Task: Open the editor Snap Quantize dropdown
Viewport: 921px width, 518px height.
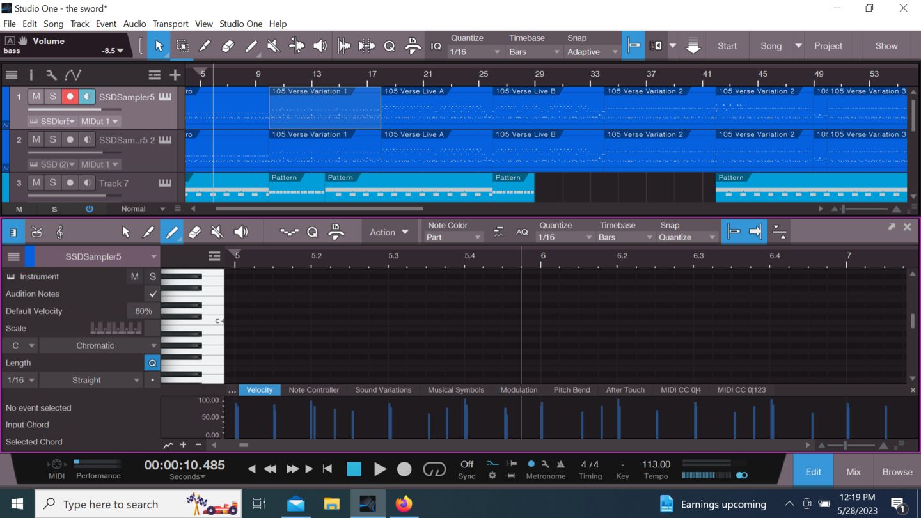Action: coord(687,237)
